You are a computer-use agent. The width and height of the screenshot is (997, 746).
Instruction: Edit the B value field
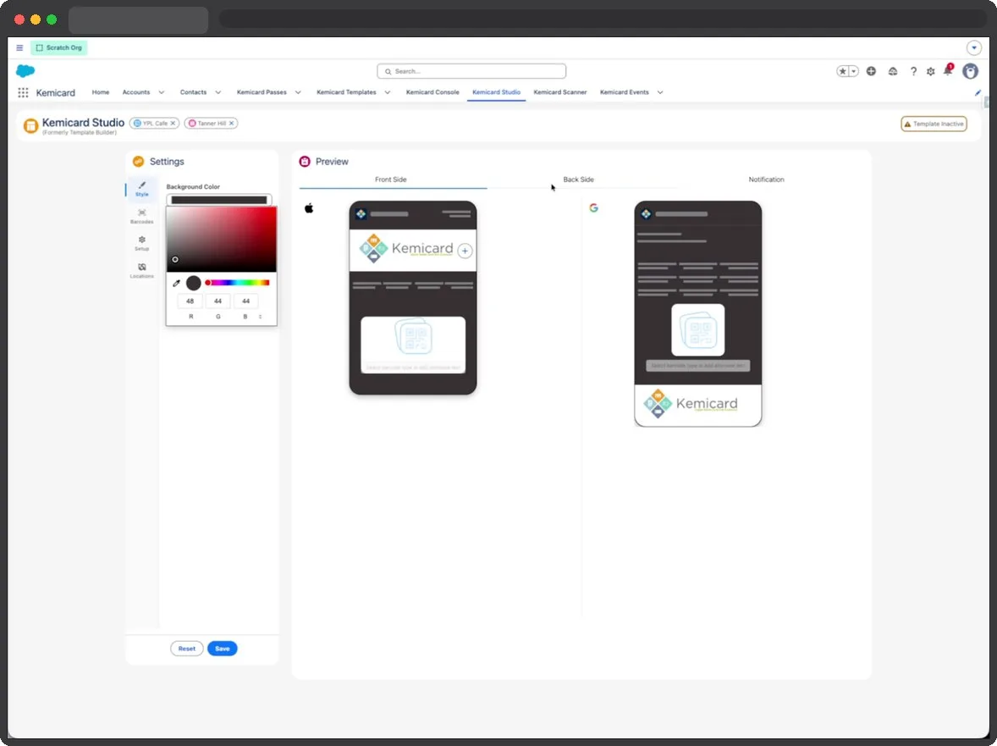[246, 301]
